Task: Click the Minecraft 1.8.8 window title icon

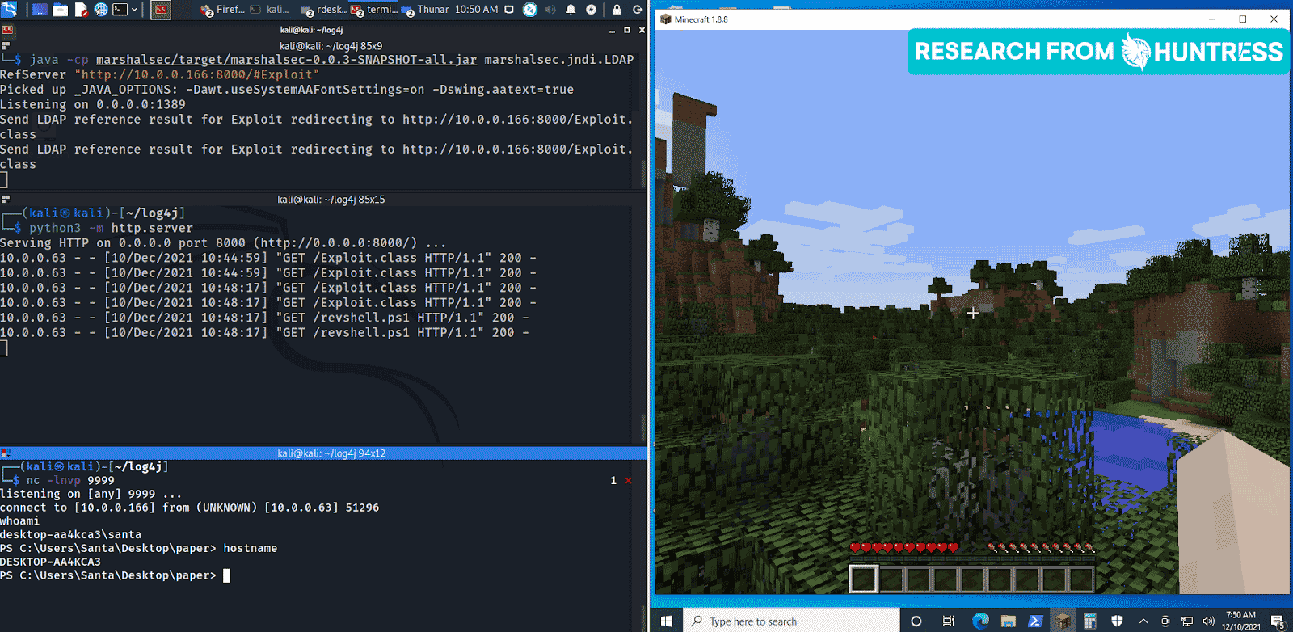Action: click(665, 19)
